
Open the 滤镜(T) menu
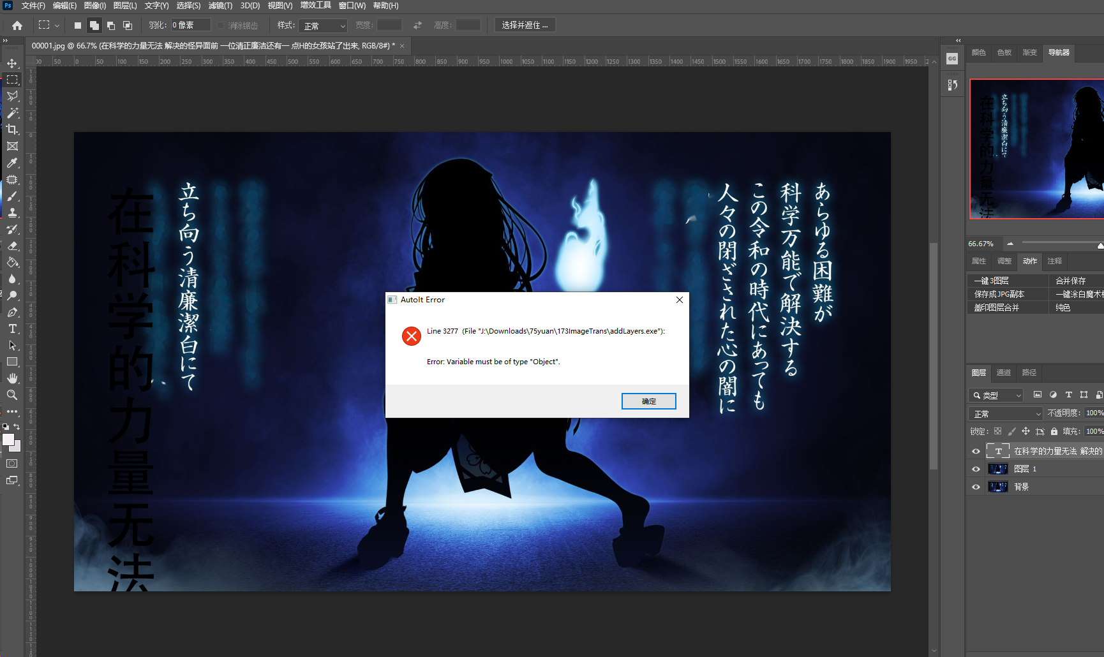[x=220, y=6]
